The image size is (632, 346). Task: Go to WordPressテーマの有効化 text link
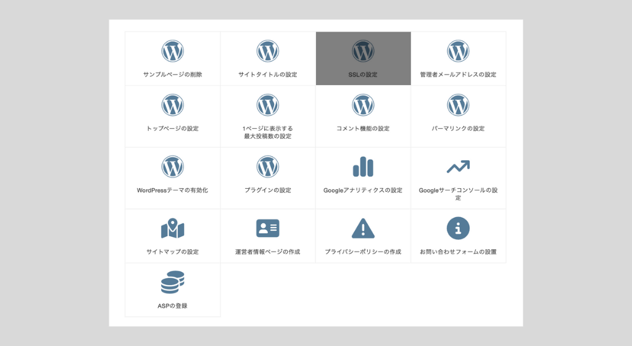coord(173,190)
